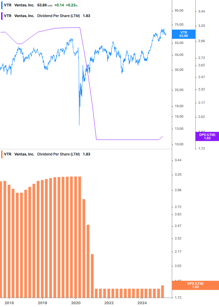Click the 1.72 label on the bottom chart axis
The image size is (219, 307).
point(178,298)
